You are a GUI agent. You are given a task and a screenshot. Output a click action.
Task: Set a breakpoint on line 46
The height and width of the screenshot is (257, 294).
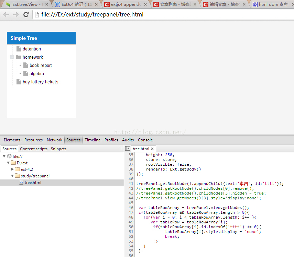point(131,208)
